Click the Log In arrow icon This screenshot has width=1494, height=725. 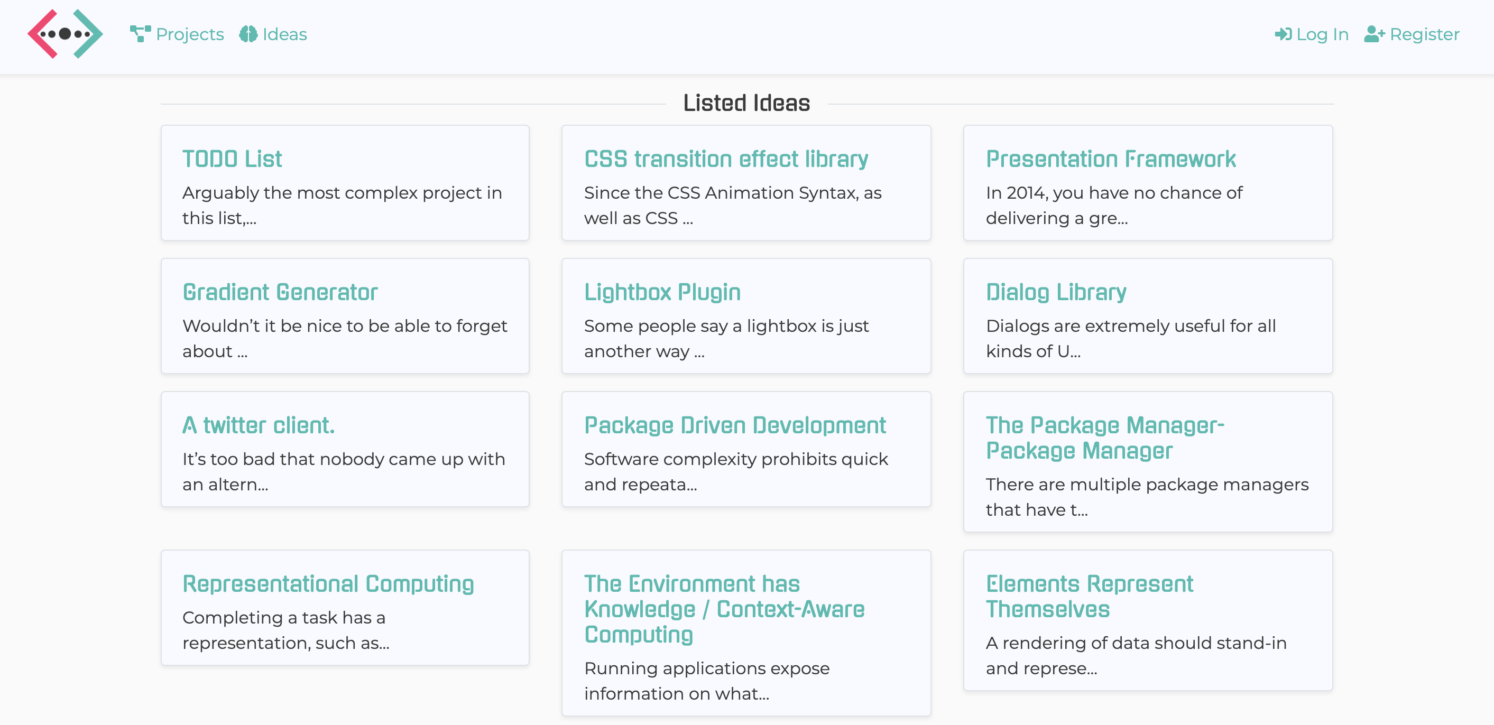(x=1283, y=34)
